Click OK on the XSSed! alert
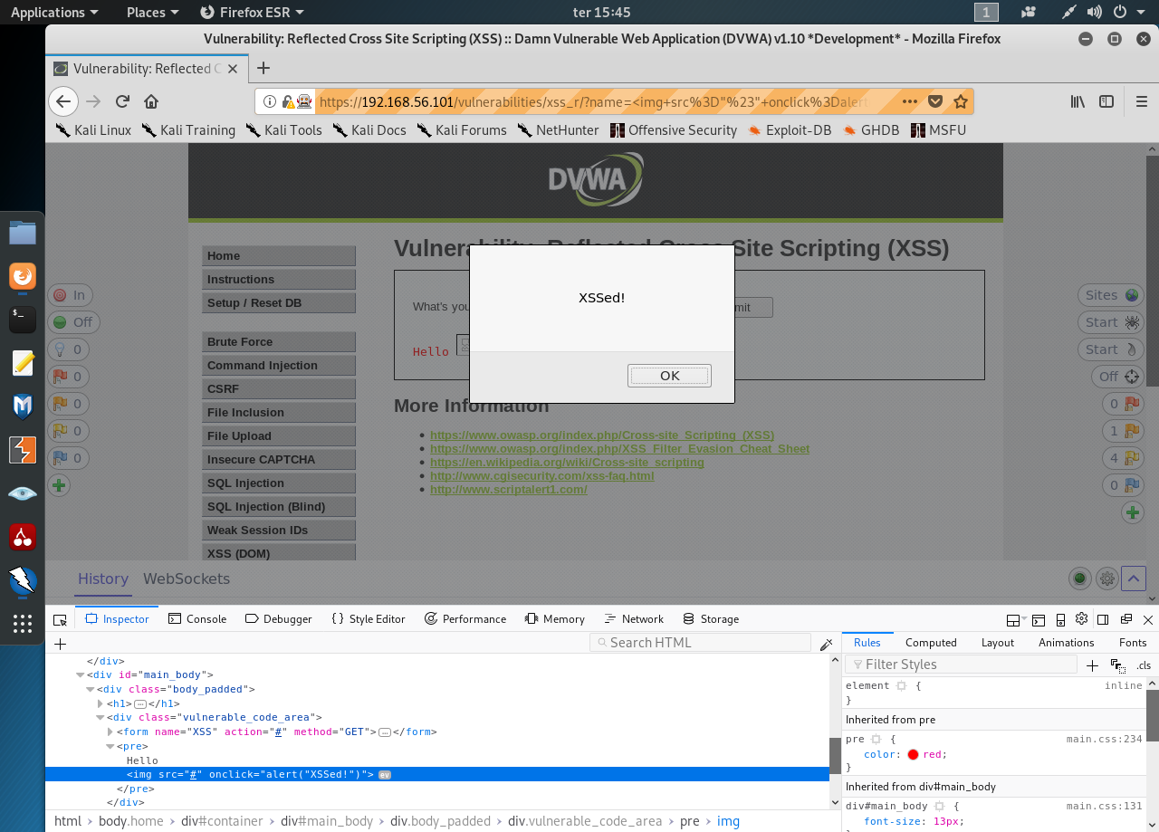 [669, 376]
